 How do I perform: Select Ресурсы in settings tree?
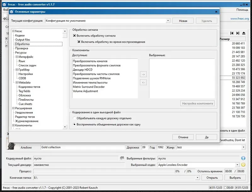pos(21,53)
